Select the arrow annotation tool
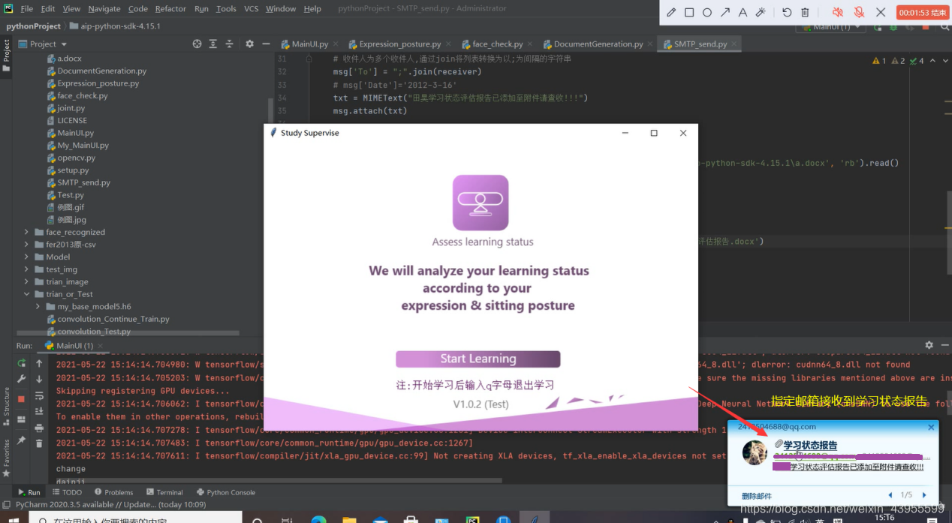This screenshot has width=952, height=523. pyautogui.click(x=725, y=13)
